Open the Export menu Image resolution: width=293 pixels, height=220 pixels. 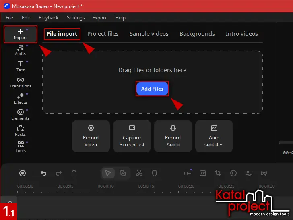[x=99, y=18]
